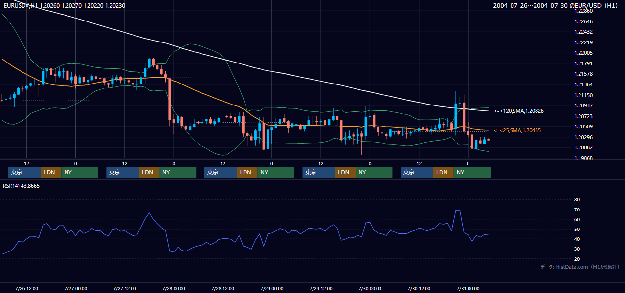Select the 7/29 00:00 time label
This screenshot has height=293, width=625.
272,289
